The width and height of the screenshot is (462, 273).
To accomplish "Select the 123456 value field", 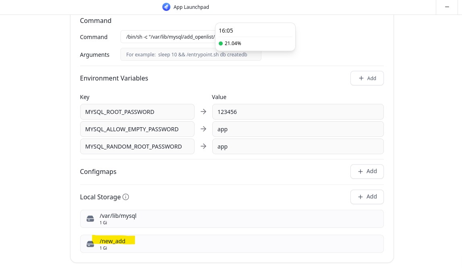I will (x=298, y=112).
